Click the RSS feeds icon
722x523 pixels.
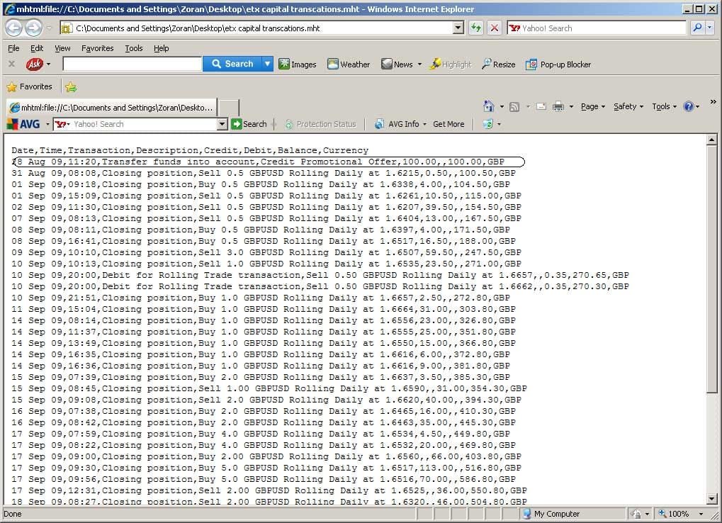514,107
